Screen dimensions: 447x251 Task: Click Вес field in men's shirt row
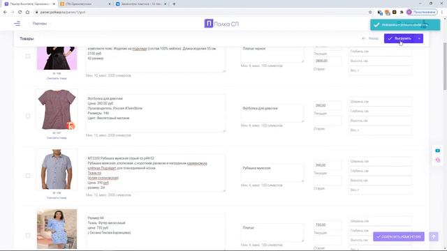pyautogui.click(x=380, y=190)
